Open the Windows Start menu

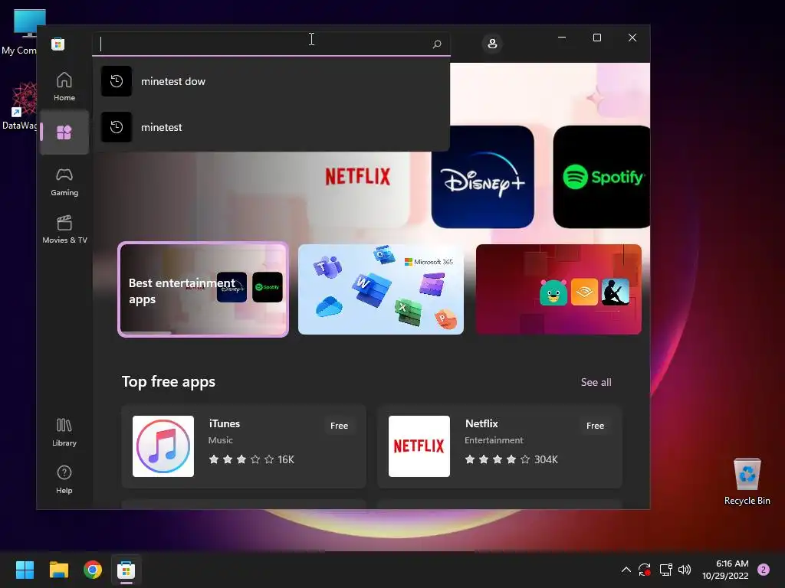click(25, 570)
